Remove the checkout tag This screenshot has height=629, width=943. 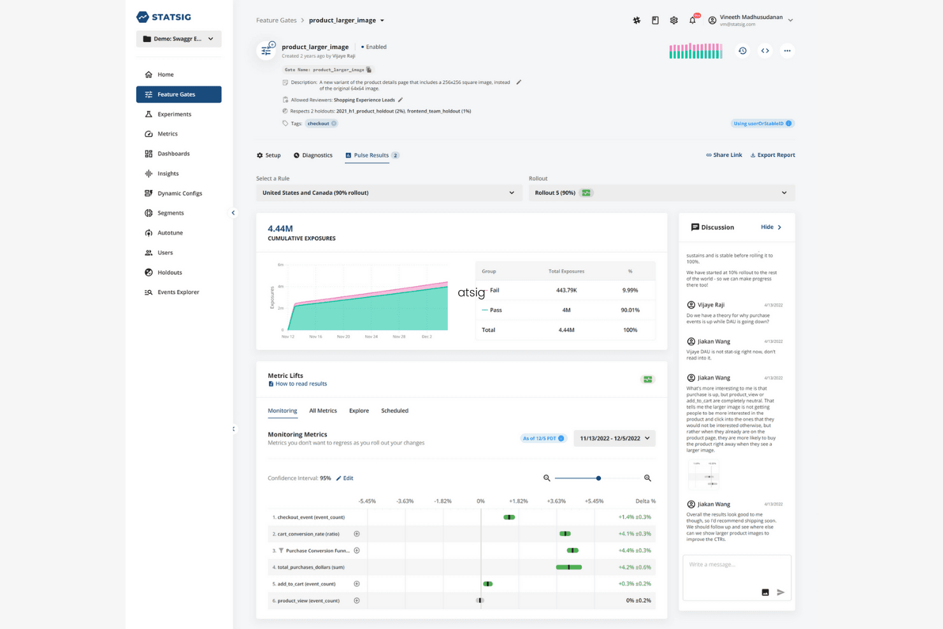(x=334, y=124)
